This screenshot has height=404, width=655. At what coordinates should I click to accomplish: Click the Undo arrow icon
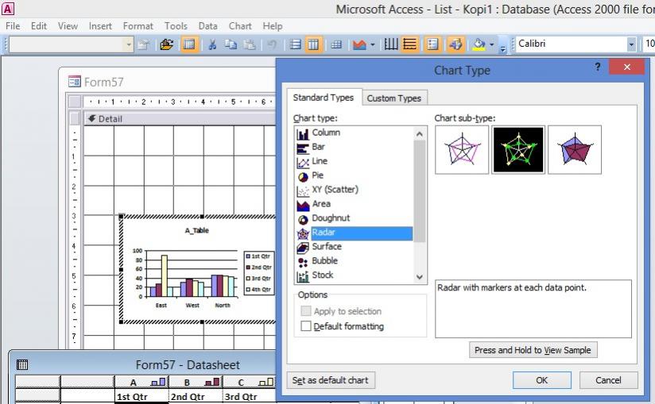[272, 44]
